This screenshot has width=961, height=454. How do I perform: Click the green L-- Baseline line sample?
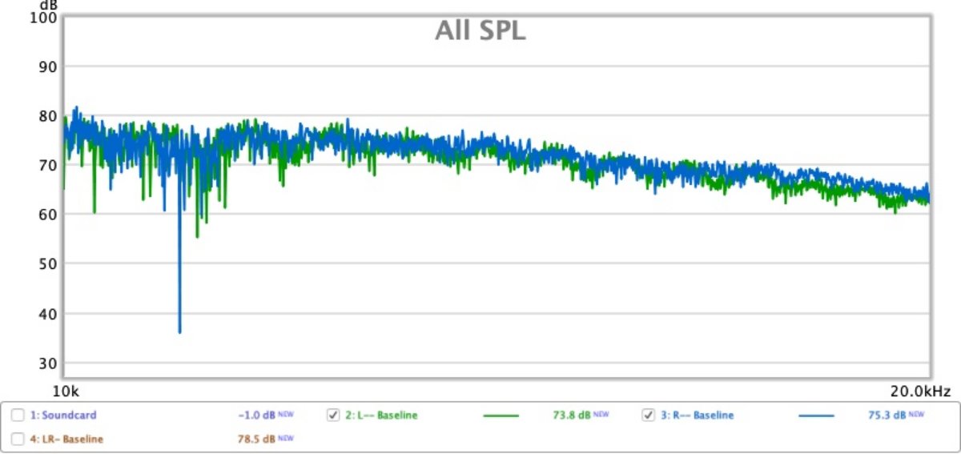tap(501, 416)
